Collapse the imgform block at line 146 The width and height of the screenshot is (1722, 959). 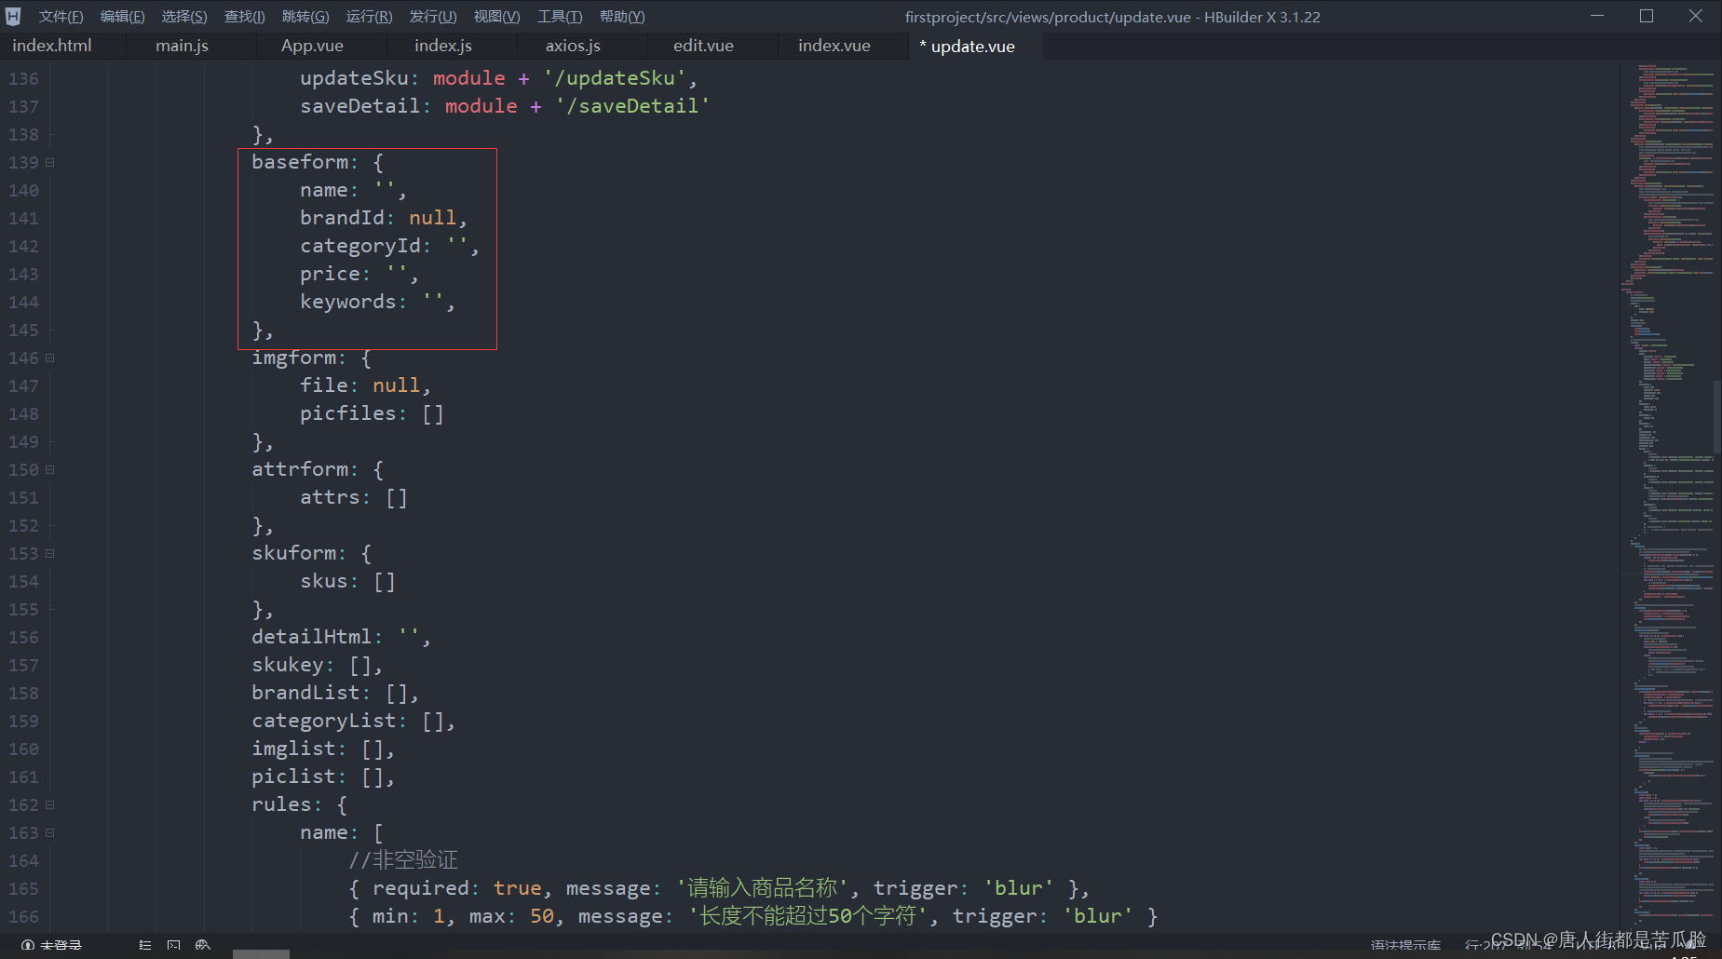coord(50,358)
